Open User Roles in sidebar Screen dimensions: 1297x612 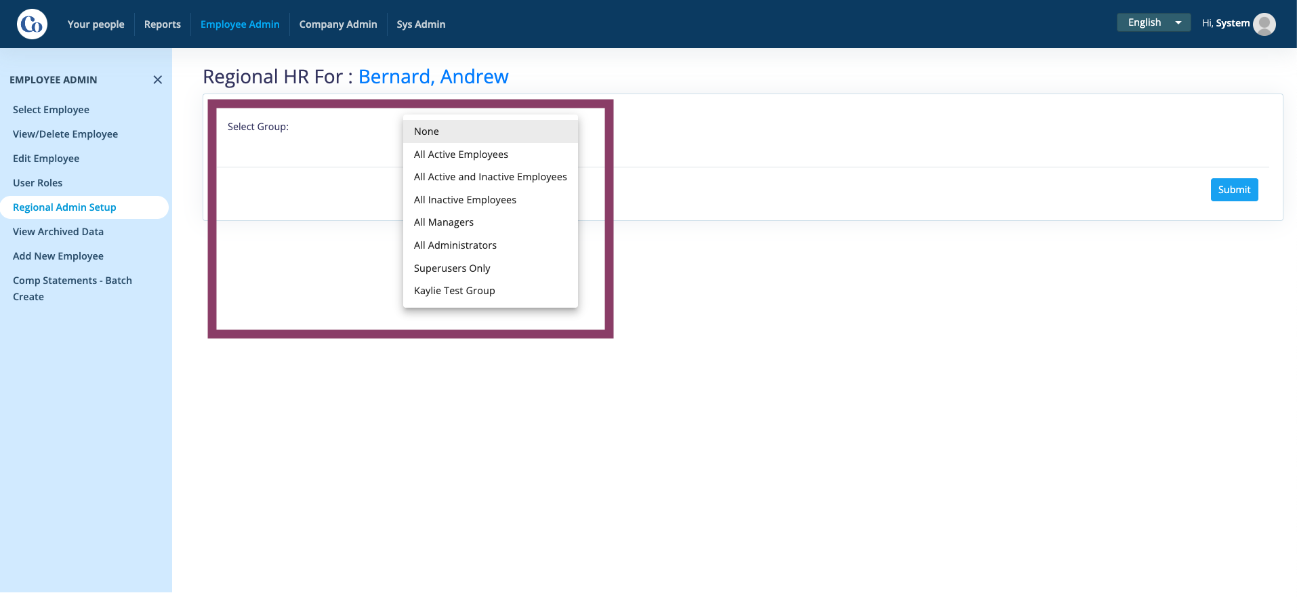37,183
